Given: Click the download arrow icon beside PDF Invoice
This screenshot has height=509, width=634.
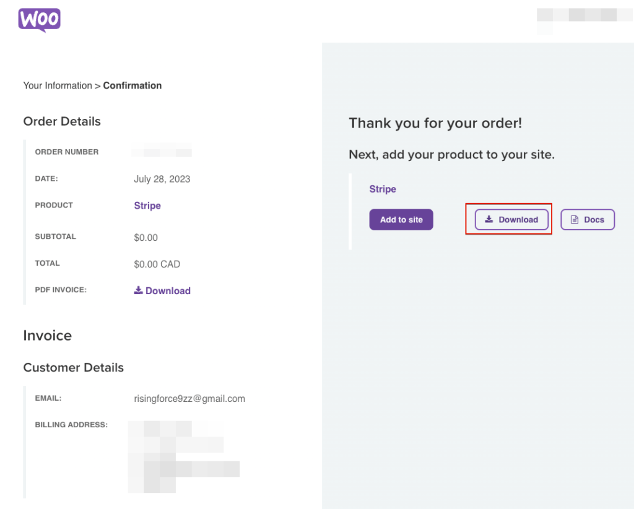Looking at the screenshot, I should point(139,290).
